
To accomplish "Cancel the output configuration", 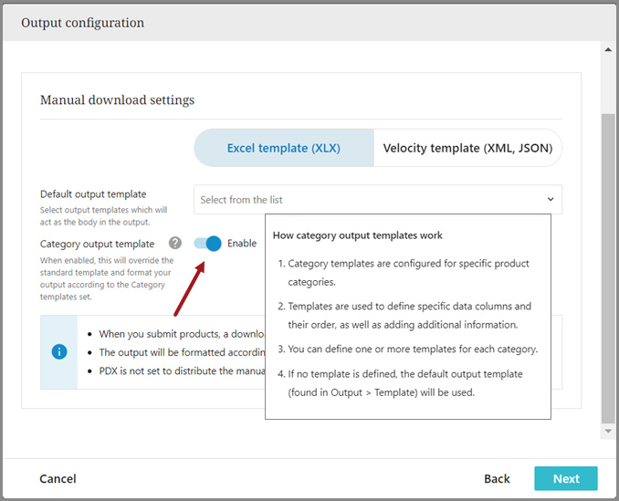I will (x=58, y=478).
